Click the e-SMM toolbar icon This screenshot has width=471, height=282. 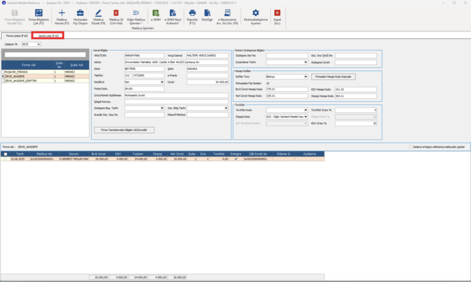(155, 13)
